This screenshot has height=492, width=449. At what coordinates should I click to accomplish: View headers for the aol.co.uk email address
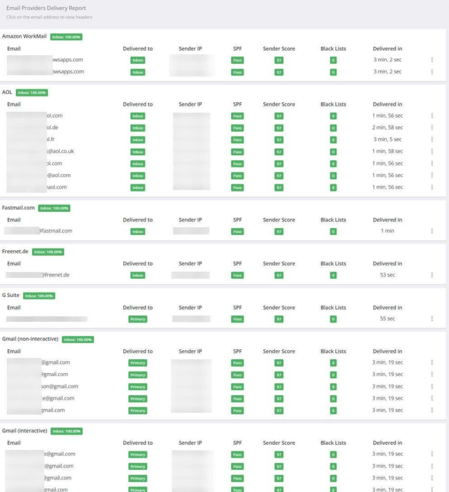[61, 151]
